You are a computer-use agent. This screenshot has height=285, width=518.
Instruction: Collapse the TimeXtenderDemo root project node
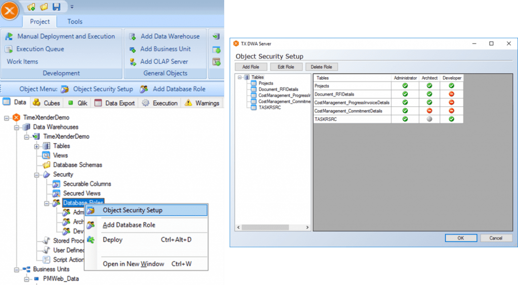[x=7, y=118]
